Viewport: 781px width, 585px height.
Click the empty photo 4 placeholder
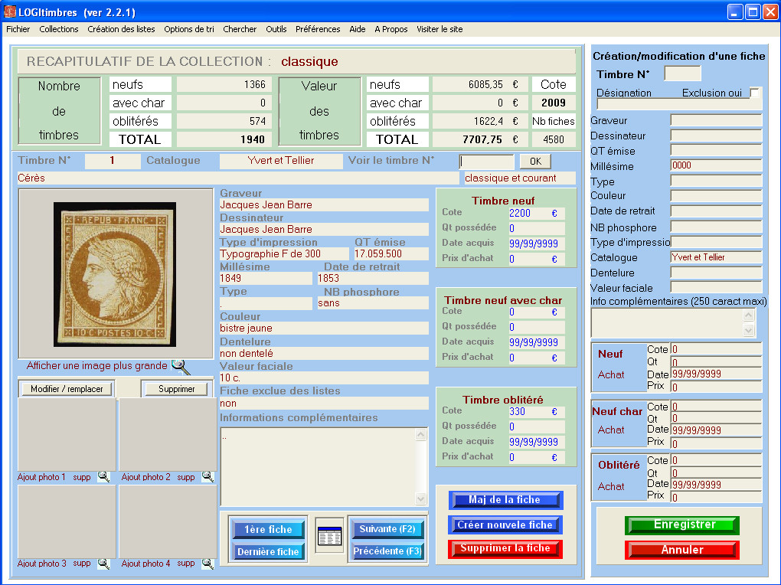[x=168, y=521]
